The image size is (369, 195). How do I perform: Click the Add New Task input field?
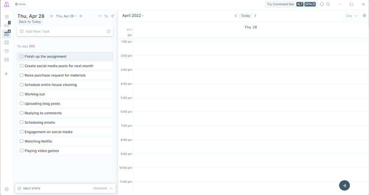(65, 31)
